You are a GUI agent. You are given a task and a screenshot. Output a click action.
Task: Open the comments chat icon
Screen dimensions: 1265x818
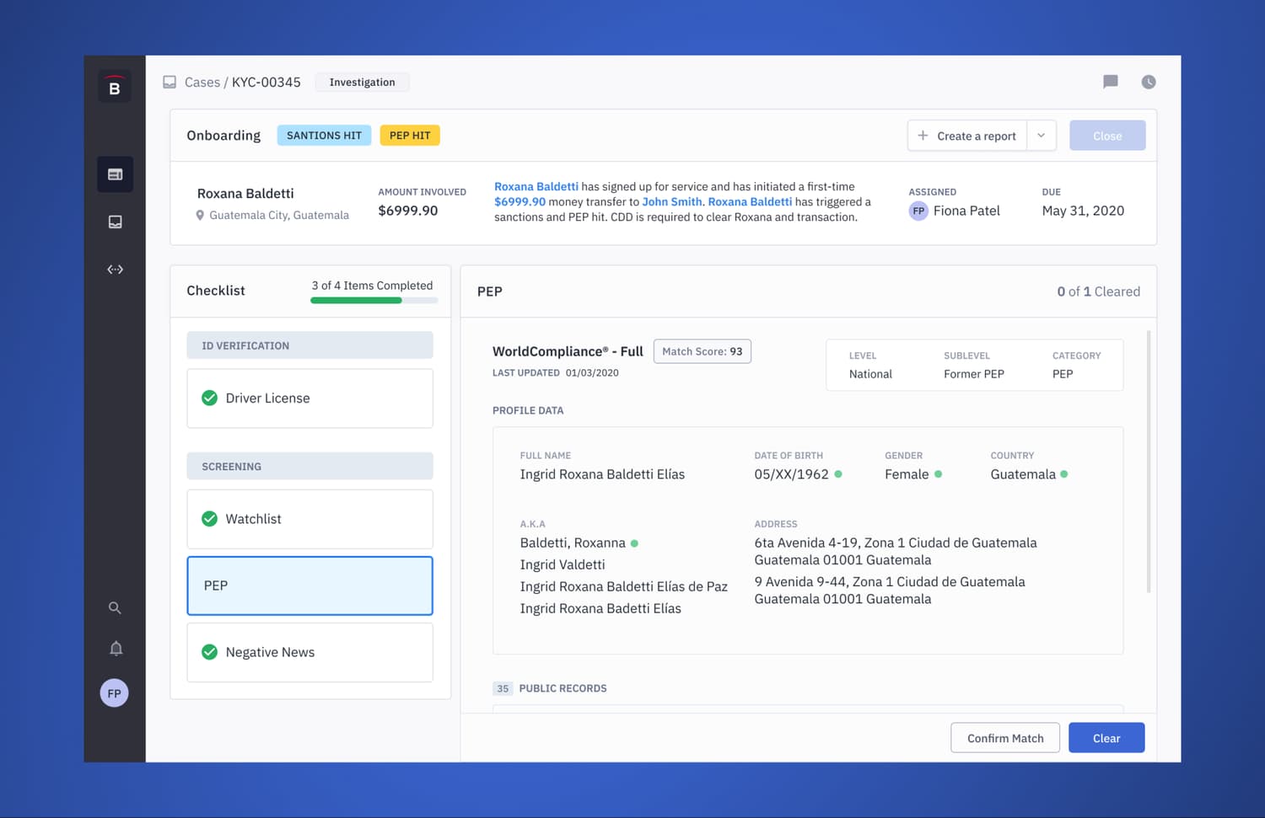coord(1110,82)
